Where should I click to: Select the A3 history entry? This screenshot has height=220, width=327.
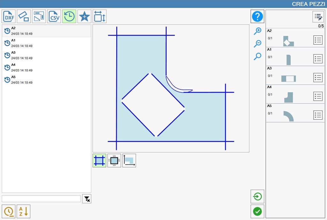pos(47,55)
